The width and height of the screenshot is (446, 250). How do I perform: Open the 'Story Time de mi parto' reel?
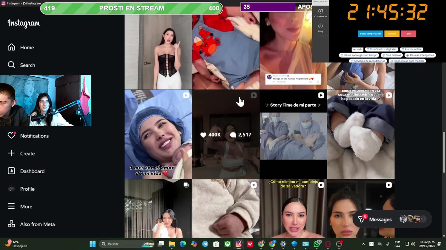[293, 134]
